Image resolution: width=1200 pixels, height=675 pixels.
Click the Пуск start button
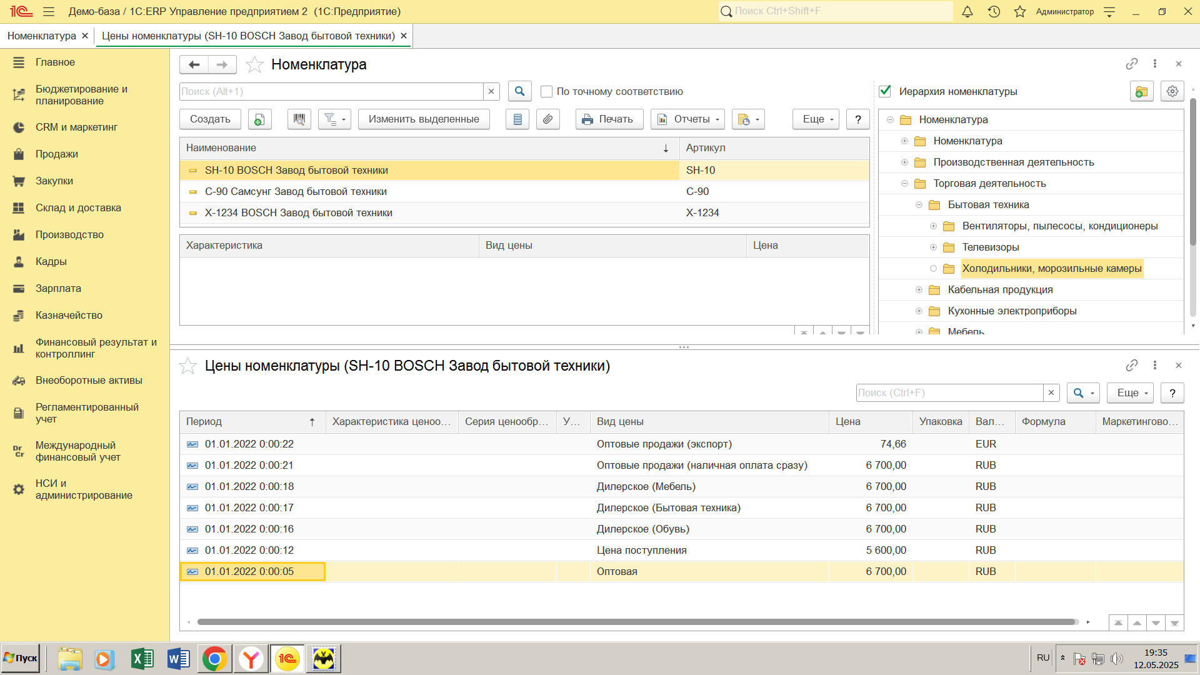tap(21, 658)
